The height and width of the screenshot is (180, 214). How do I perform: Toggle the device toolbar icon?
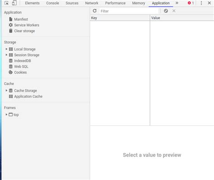(x=14, y=3)
